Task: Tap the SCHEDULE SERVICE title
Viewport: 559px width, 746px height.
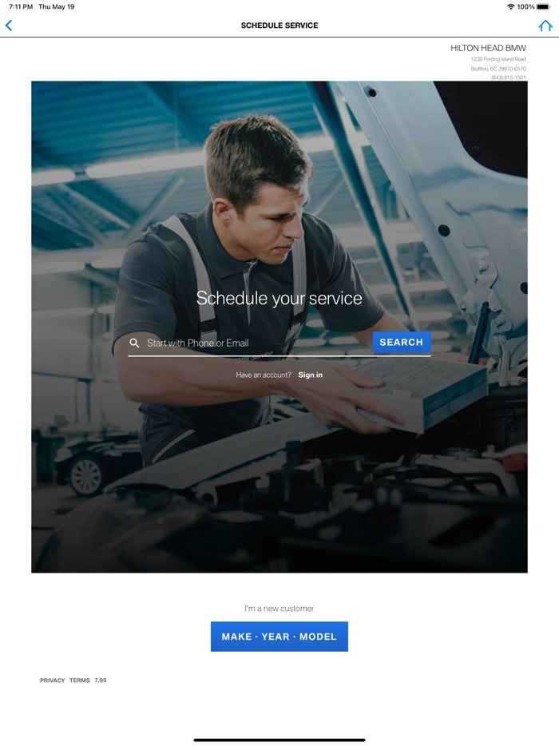Action: tap(279, 26)
